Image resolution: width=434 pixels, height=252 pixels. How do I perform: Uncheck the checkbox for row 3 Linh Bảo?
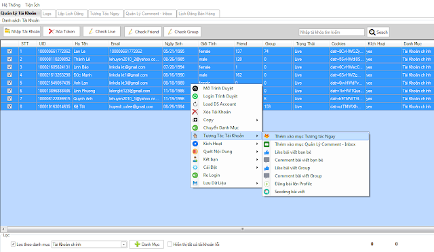(9, 67)
